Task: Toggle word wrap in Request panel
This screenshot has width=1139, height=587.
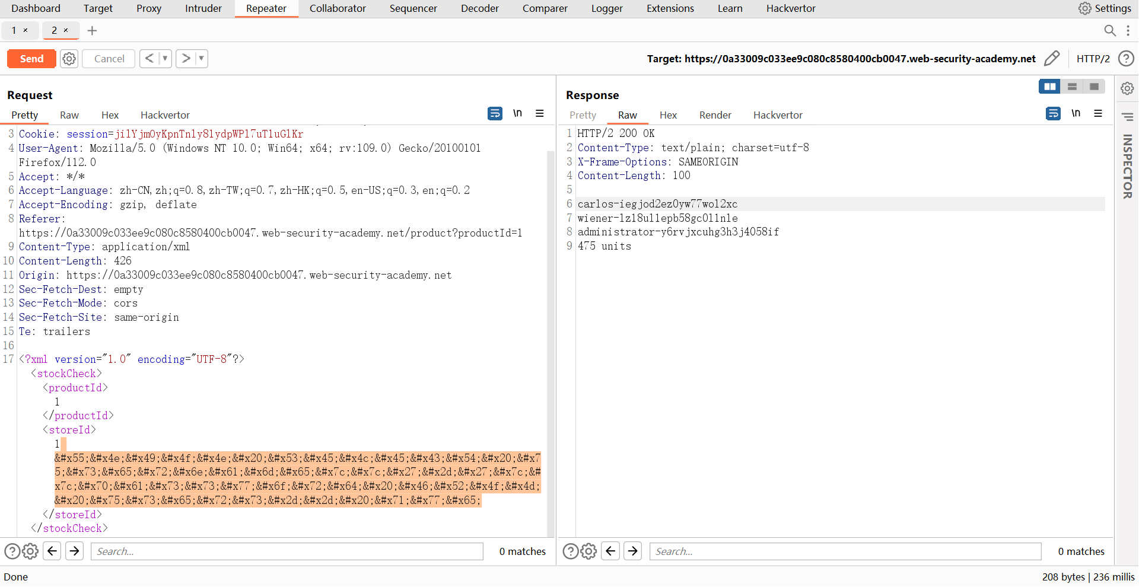Action: [x=495, y=113]
